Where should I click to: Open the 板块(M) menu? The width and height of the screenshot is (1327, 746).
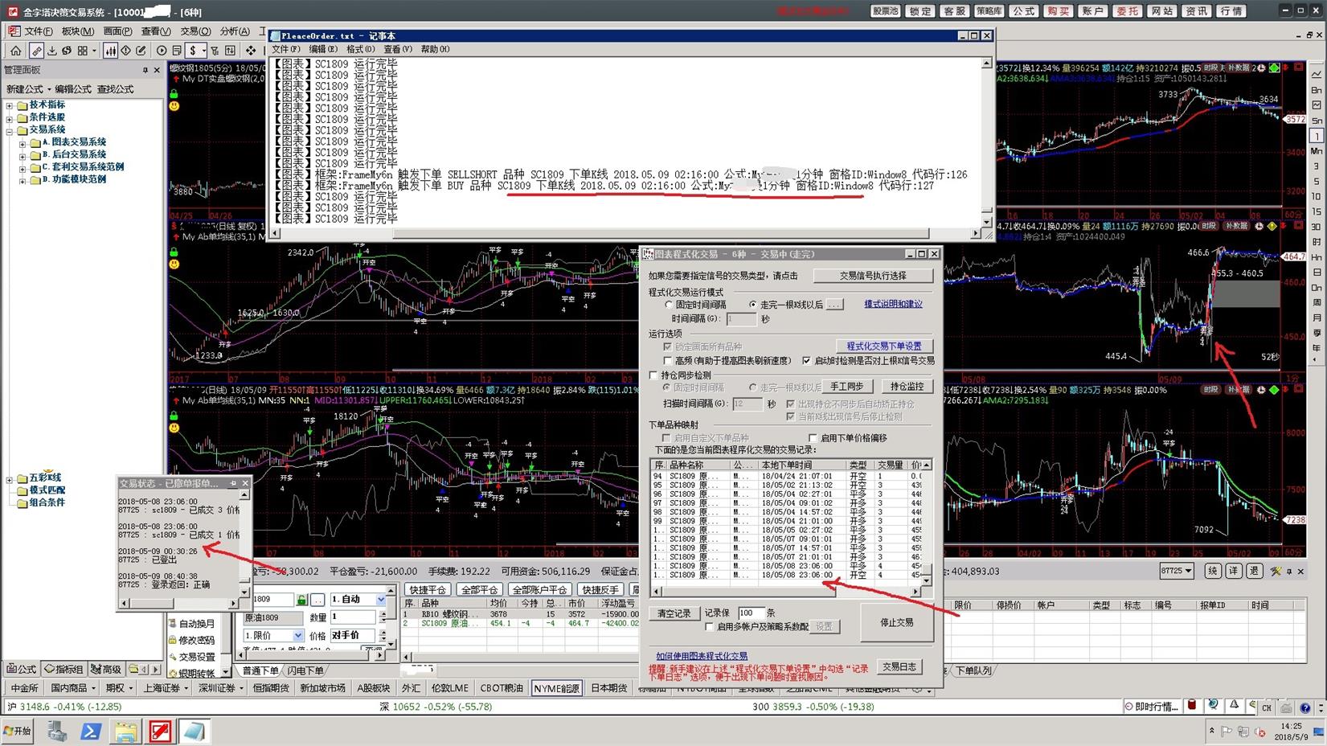coord(78,31)
